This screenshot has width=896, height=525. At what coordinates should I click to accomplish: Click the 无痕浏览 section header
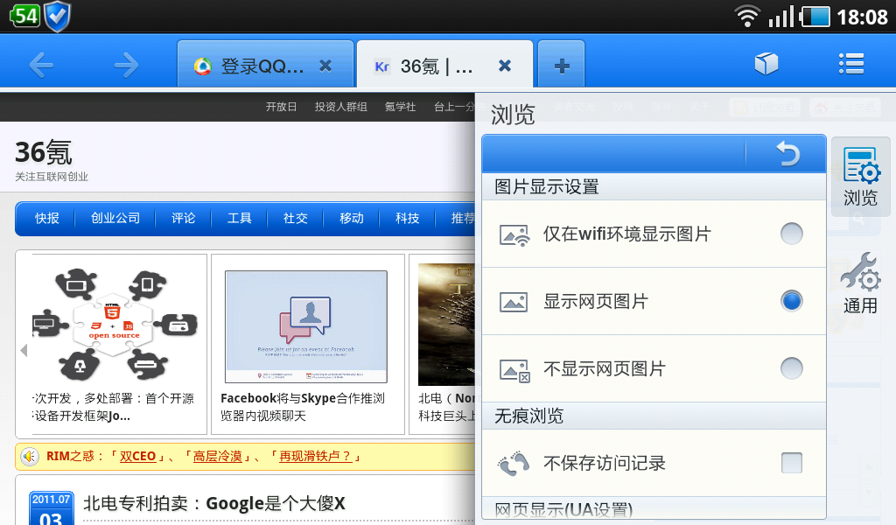(654, 416)
